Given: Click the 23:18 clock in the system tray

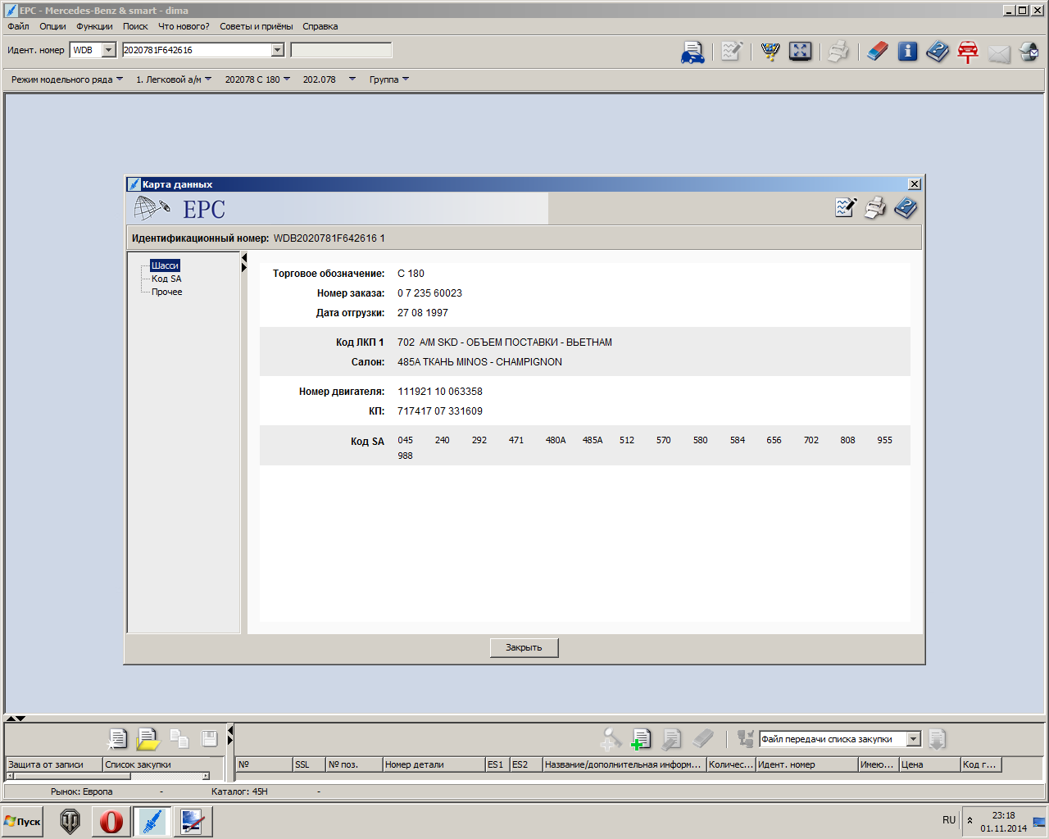Looking at the screenshot, I should point(1003,815).
